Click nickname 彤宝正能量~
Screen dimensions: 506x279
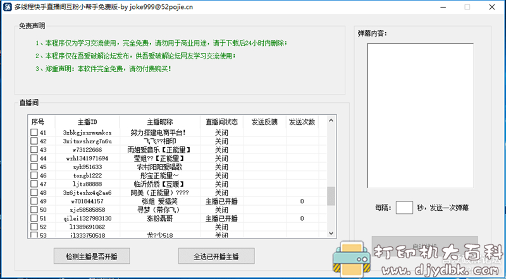160,175
